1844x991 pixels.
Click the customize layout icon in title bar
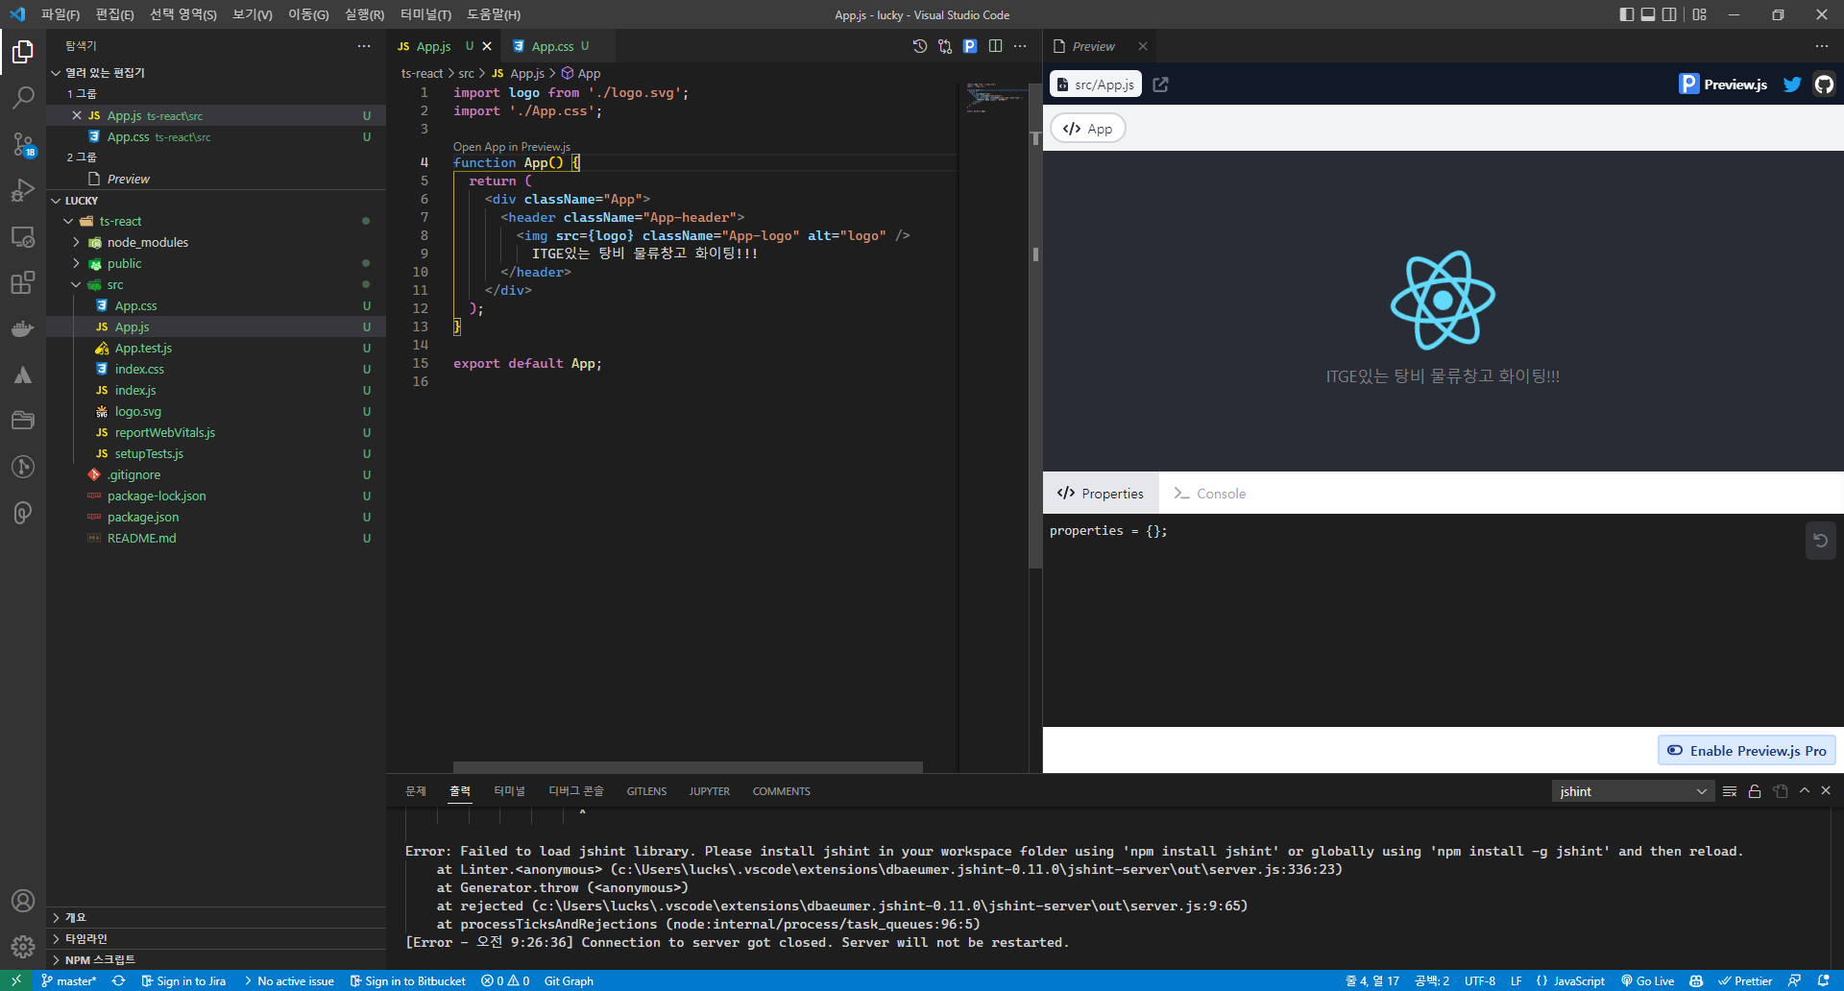(x=1700, y=14)
